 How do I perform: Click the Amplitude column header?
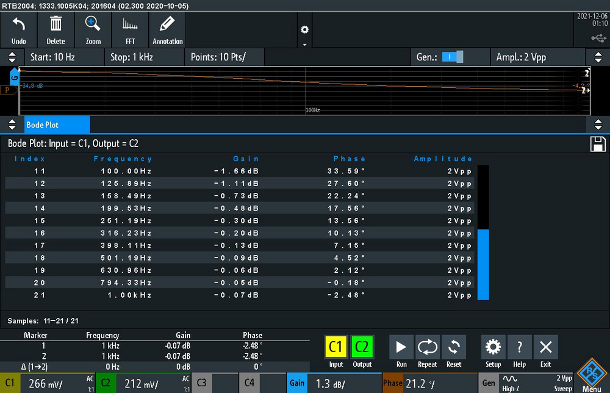pyautogui.click(x=443, y=159)
